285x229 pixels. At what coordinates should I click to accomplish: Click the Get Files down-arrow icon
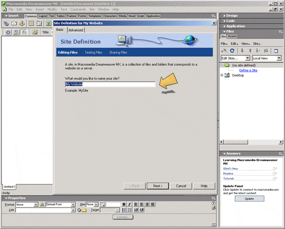click(x=242, y=51)
